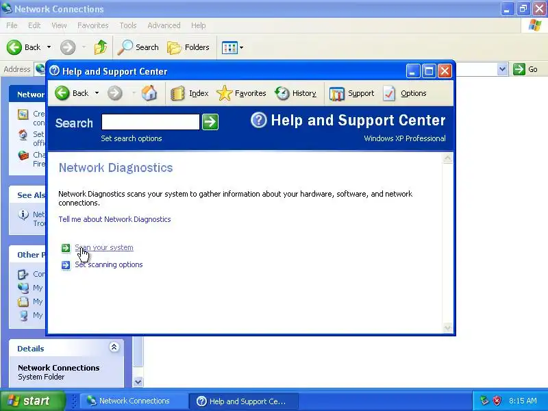Open File menu in Network Connections
The width and height of the screenshot is (548, 411).
12,25
